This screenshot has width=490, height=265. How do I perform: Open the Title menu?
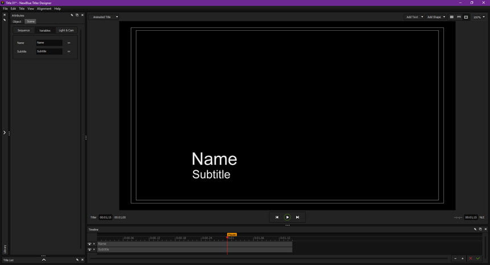(22, 9)
